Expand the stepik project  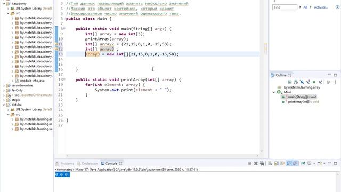pyautogui.click(x=4, y=100)
